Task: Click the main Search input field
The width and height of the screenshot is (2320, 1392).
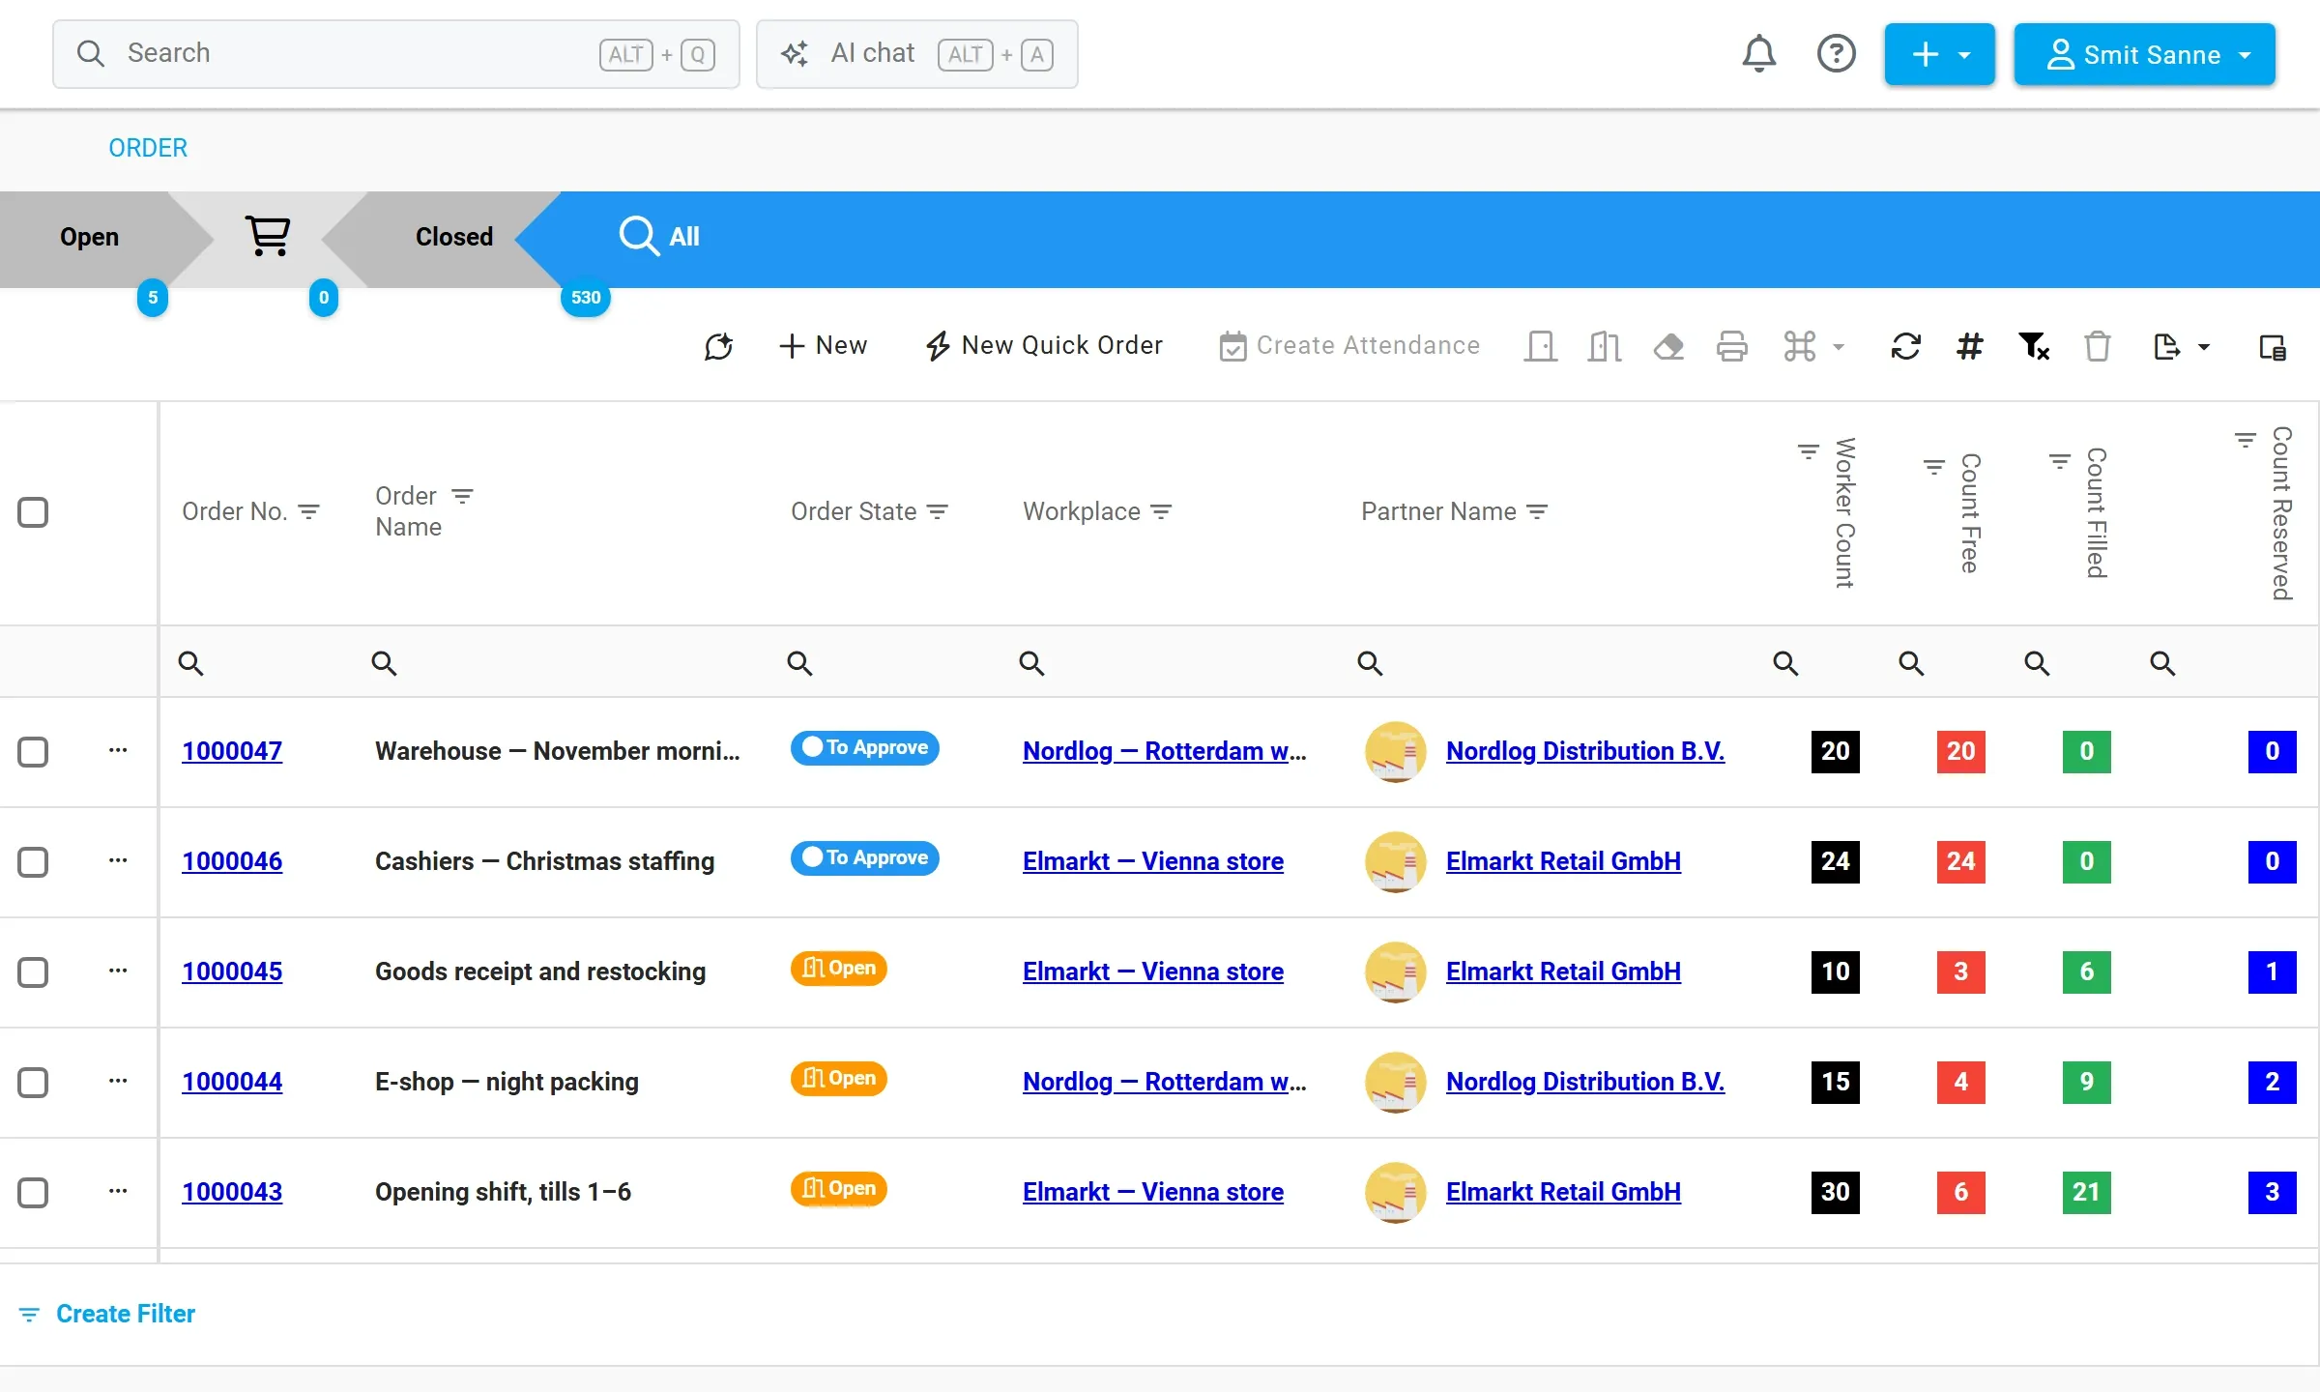Action: pyautogui.click(x=396, y=54)
